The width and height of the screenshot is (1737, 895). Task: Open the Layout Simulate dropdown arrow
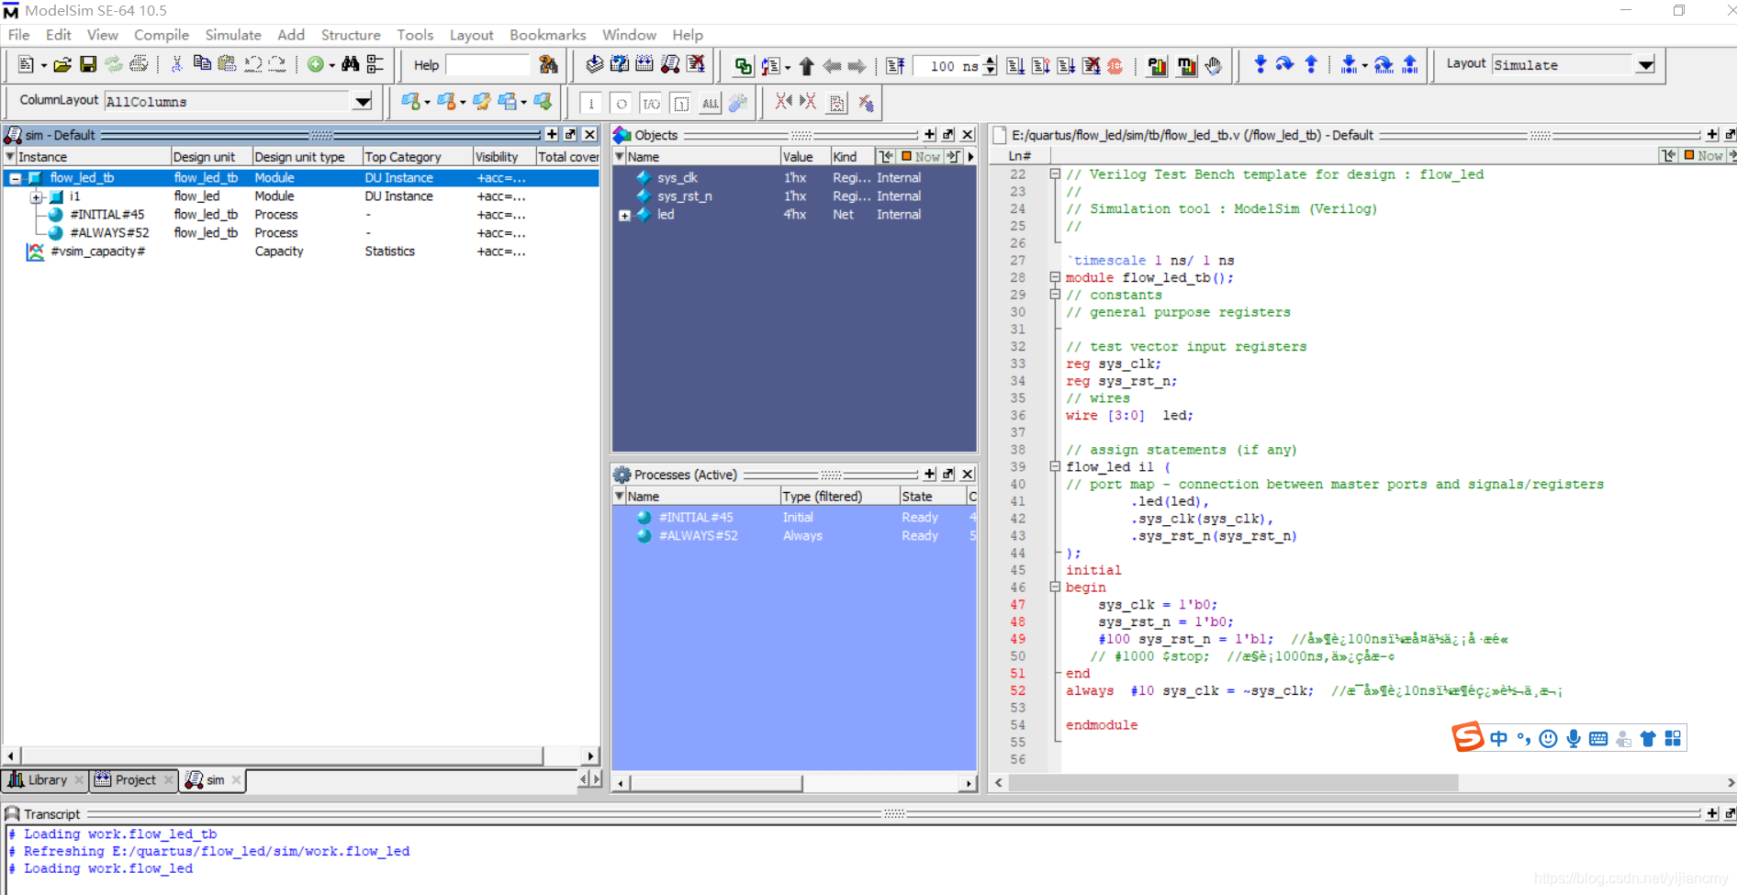pyautogui.click(x=1646, y=65)
